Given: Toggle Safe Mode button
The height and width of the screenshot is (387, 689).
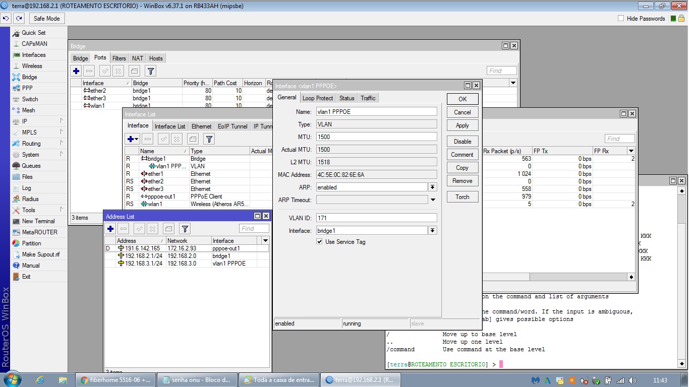Looking at the screenshot, I should 46,19.
